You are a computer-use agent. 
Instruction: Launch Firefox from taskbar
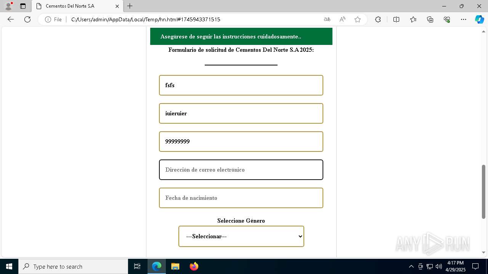coord(194,266)
